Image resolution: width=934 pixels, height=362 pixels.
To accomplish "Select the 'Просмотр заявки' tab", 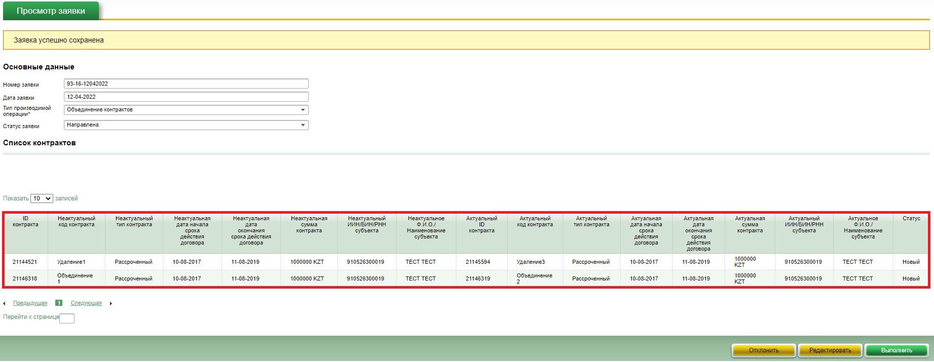I will (51, 11).
